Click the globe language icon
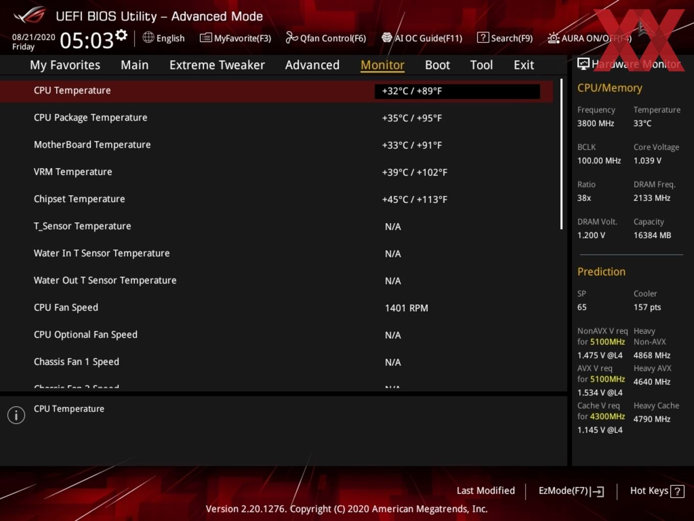 [x=148, y=37]
